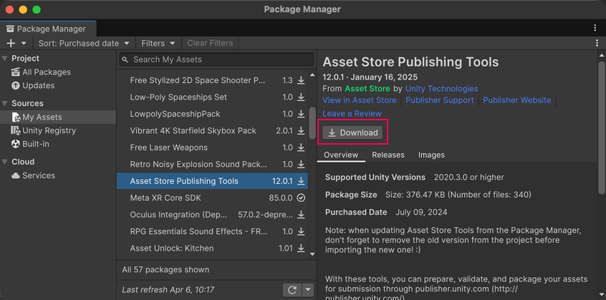Click Last refresh Apr 6 text
Viewport: 606px width, 300px height.
click(x=168, y=289)
